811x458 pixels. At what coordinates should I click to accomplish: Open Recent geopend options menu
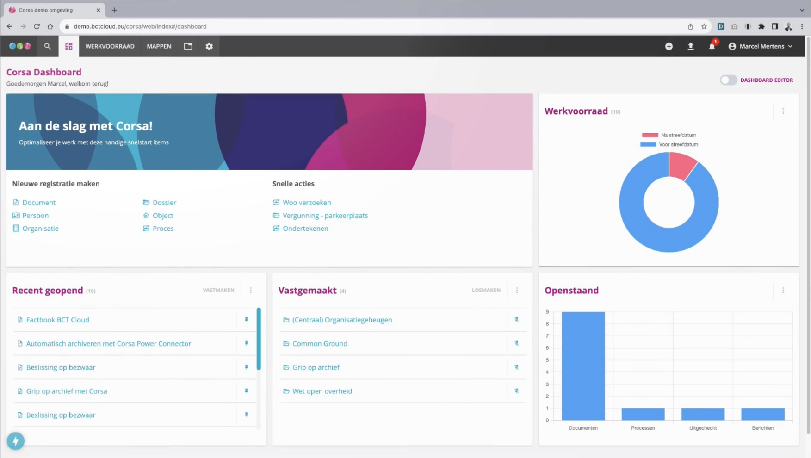pyautogui.click(x=251, y=290)
